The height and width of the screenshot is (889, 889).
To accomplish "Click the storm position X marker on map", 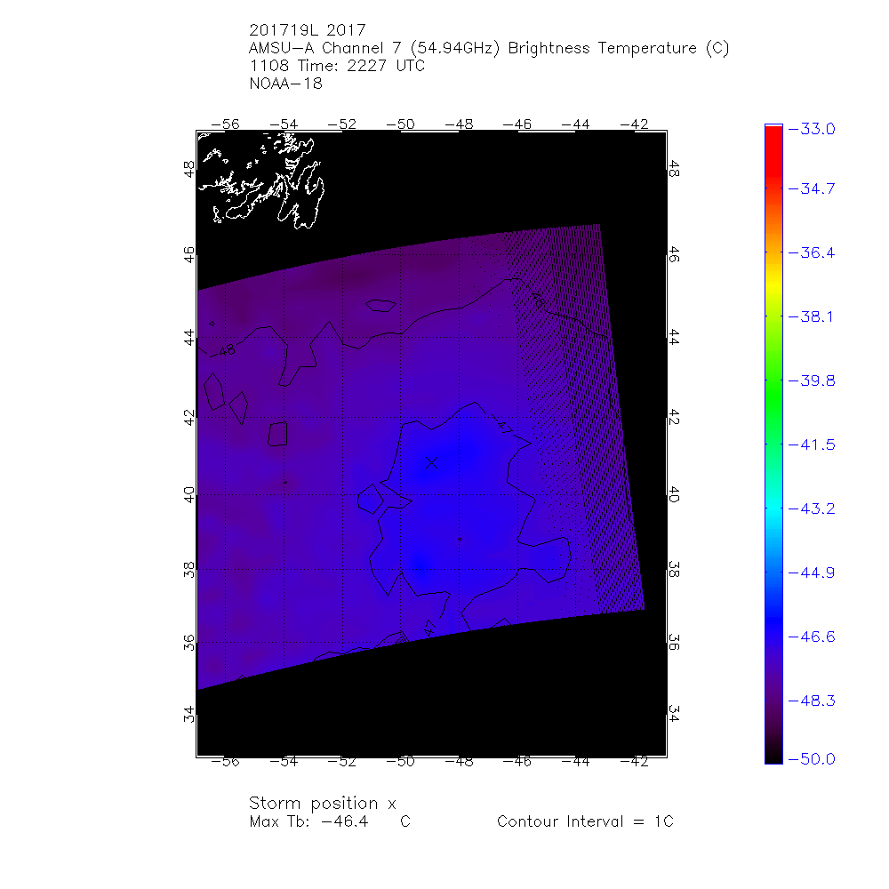I will (x=431, y=462).
